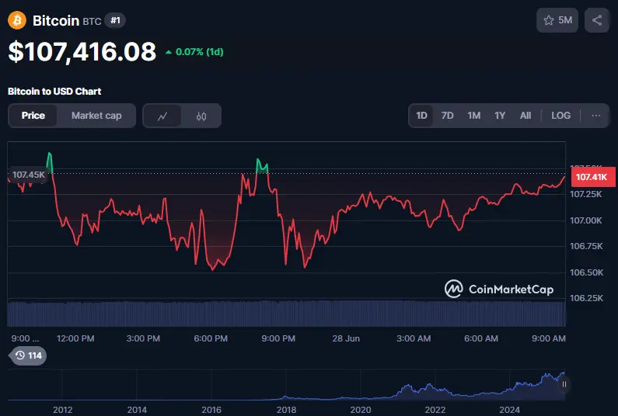Add Bitcoin to watchlist via star 5M
618x416 pixels.
(557, 20)
